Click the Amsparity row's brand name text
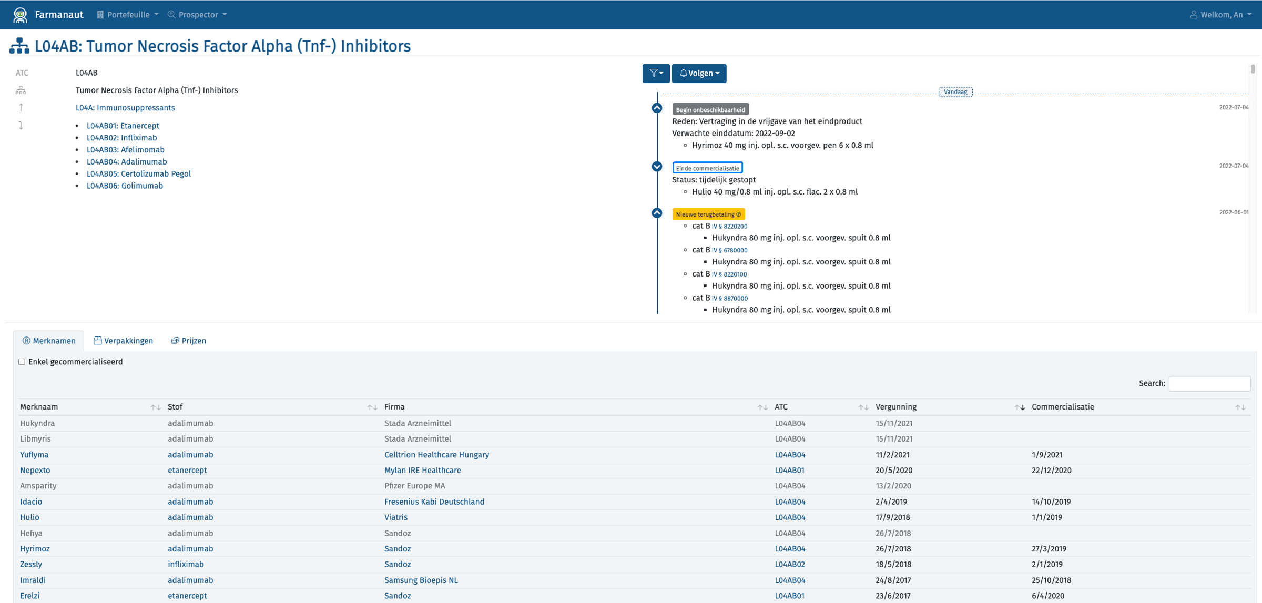1262x603 pixels. (x=38, y=486)
